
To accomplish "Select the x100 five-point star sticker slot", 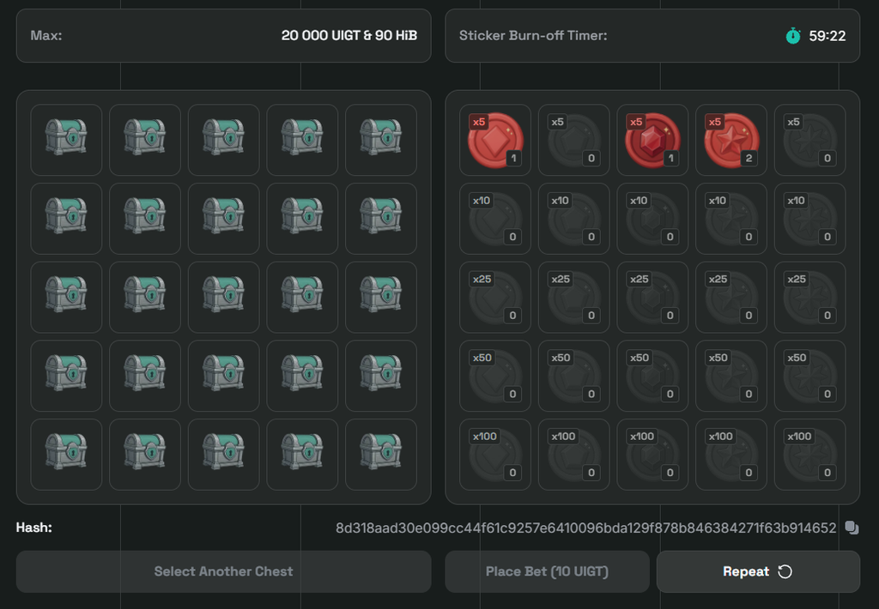I will point(731,455).
